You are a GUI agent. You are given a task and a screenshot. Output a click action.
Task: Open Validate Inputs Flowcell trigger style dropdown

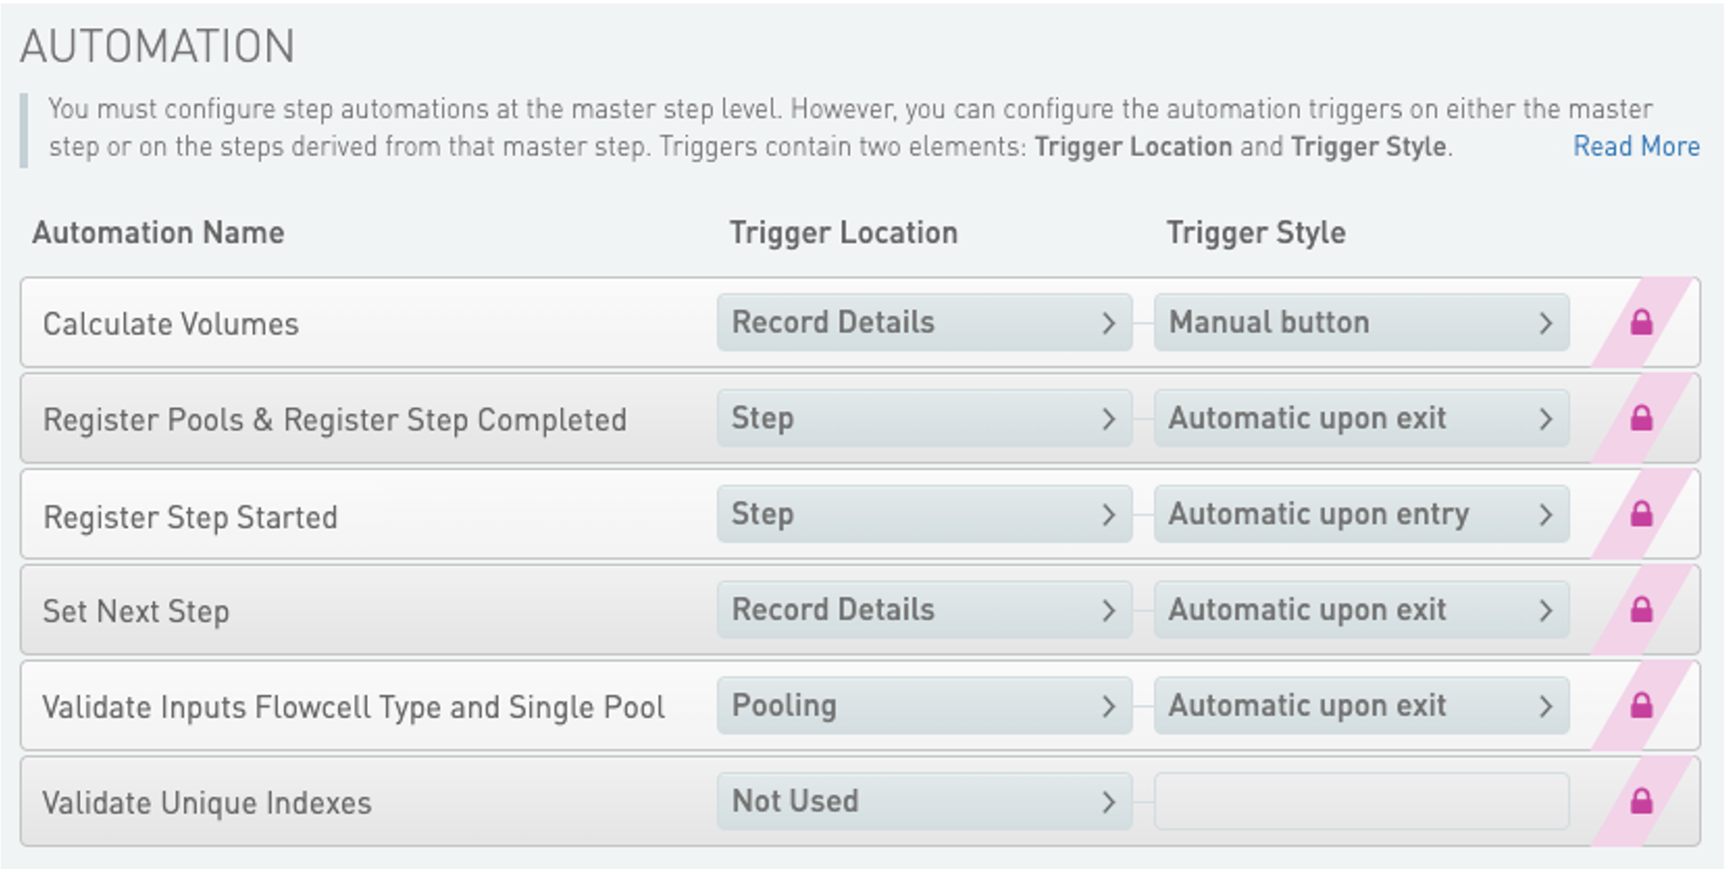pyautogui.click(x=1360, y=706)
